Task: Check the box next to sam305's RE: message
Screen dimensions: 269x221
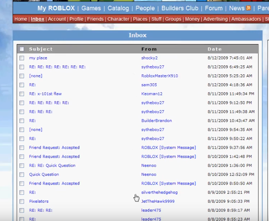Action: 22,85
